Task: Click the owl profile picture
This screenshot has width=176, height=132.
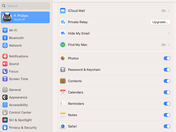Action: pos(7,17)
